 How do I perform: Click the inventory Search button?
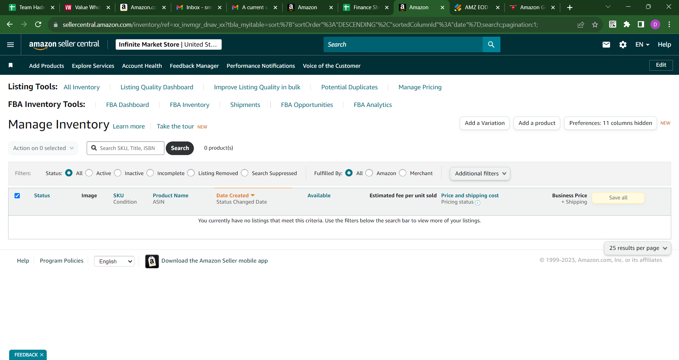pyautogui.click(x=180, y=148)
